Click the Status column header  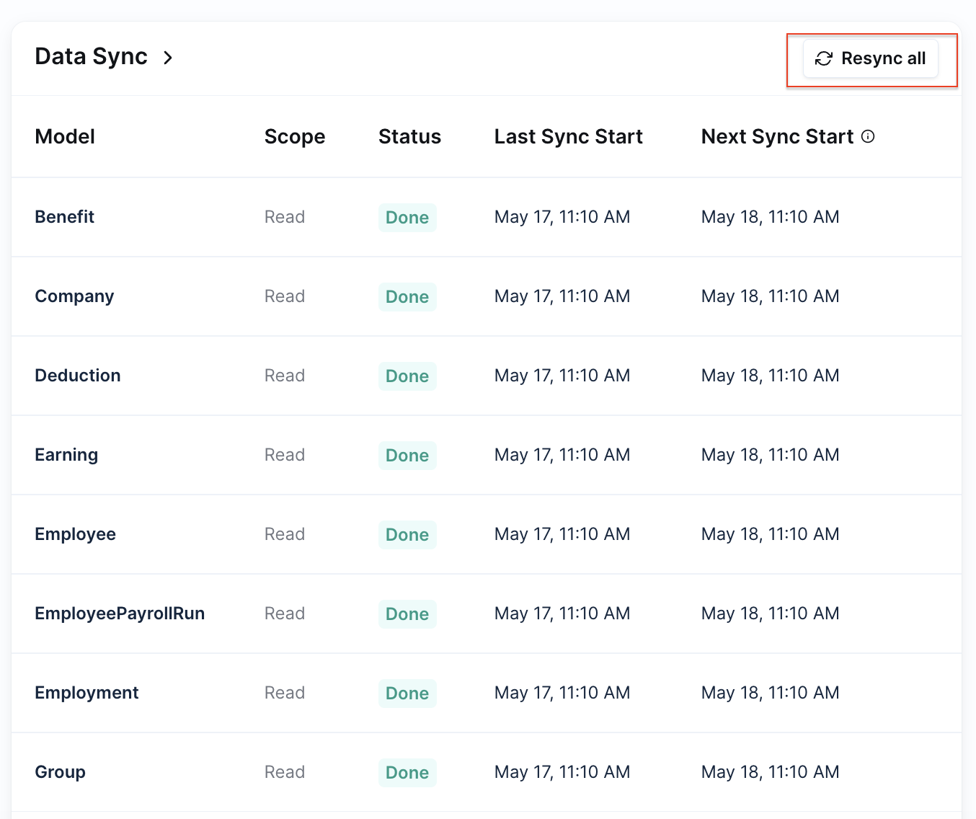[409, 137]
